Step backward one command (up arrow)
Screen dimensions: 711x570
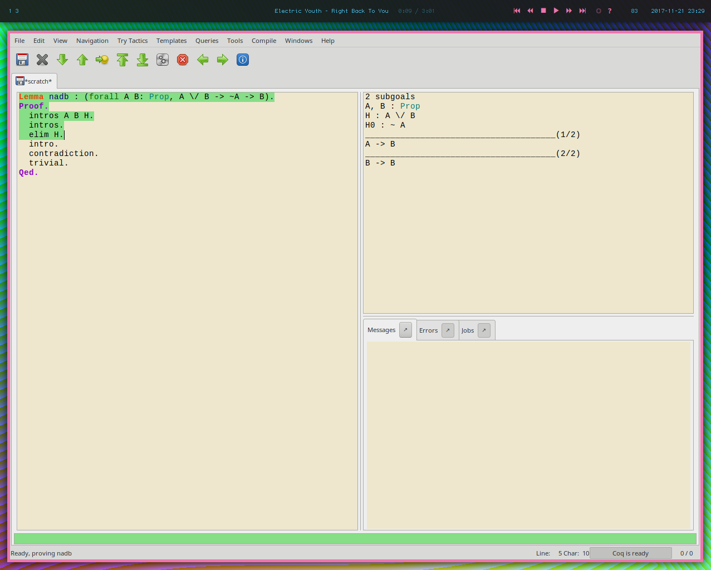[82, 60]
